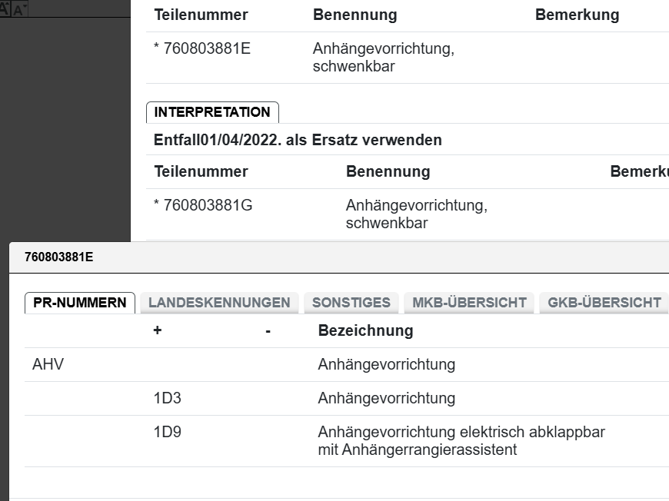Click the minus column header
Viewport: 669px width, 501px height.
268,331
